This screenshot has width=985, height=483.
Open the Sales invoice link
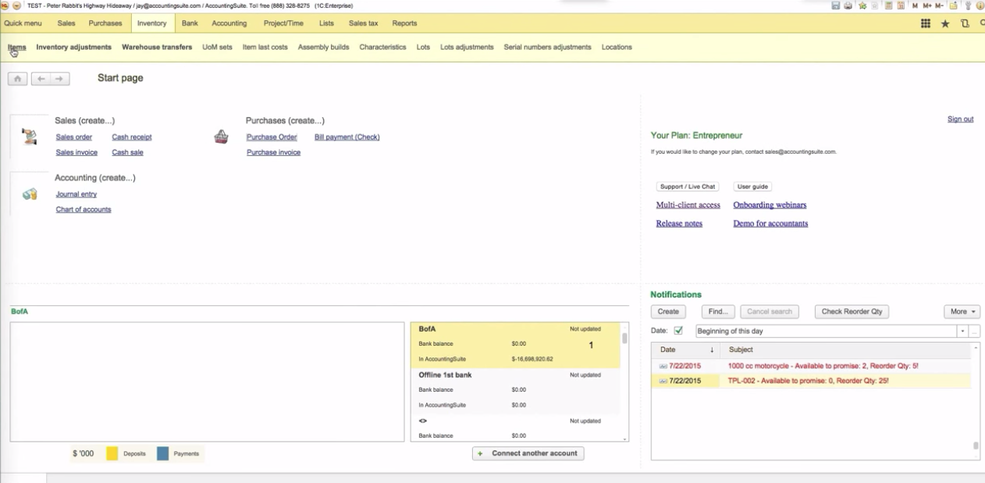(76, 153)
